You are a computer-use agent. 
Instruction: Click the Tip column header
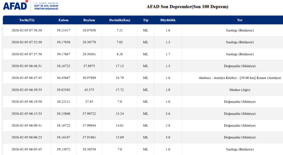pyautogui.click(x=146, y=20)
